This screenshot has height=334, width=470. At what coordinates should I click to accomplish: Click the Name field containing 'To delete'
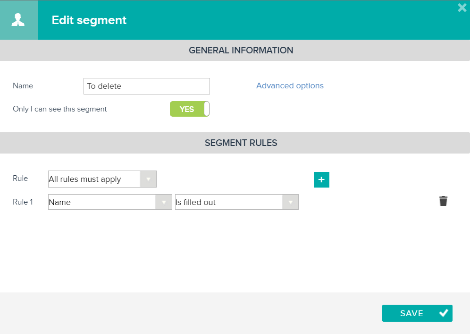[x=147, y=86]
